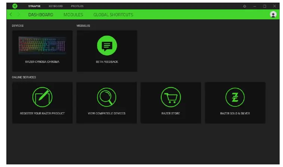Click the Beta Feedback label
Viewport: 283px width, 167px height.
pyautogui.click(x=107, y=62)
